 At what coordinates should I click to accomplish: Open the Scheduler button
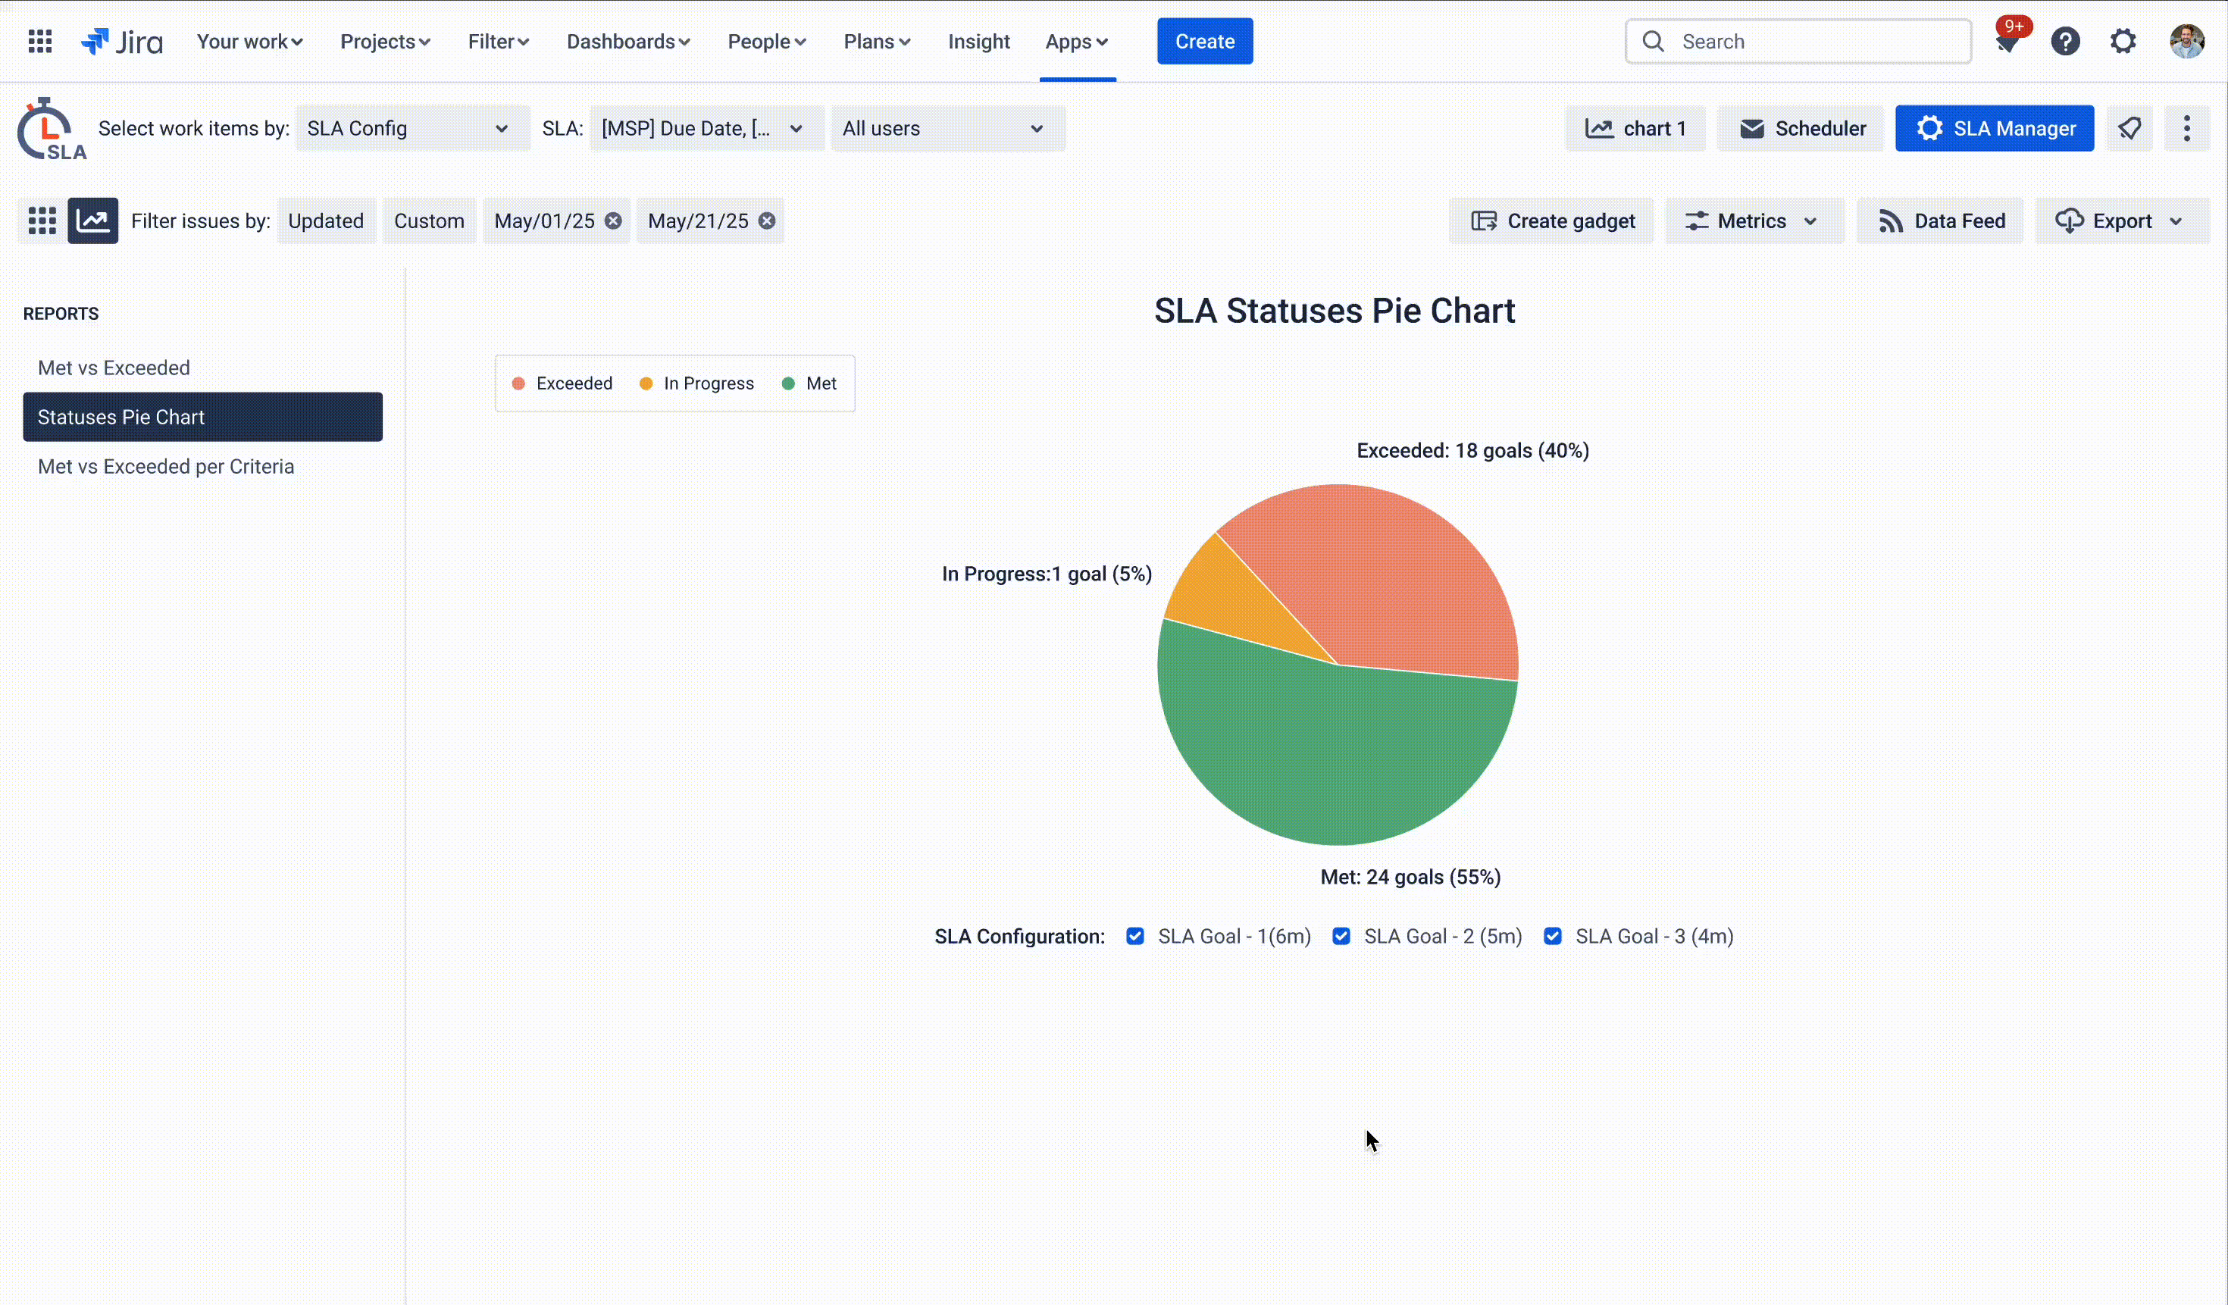click(1801, 128)
